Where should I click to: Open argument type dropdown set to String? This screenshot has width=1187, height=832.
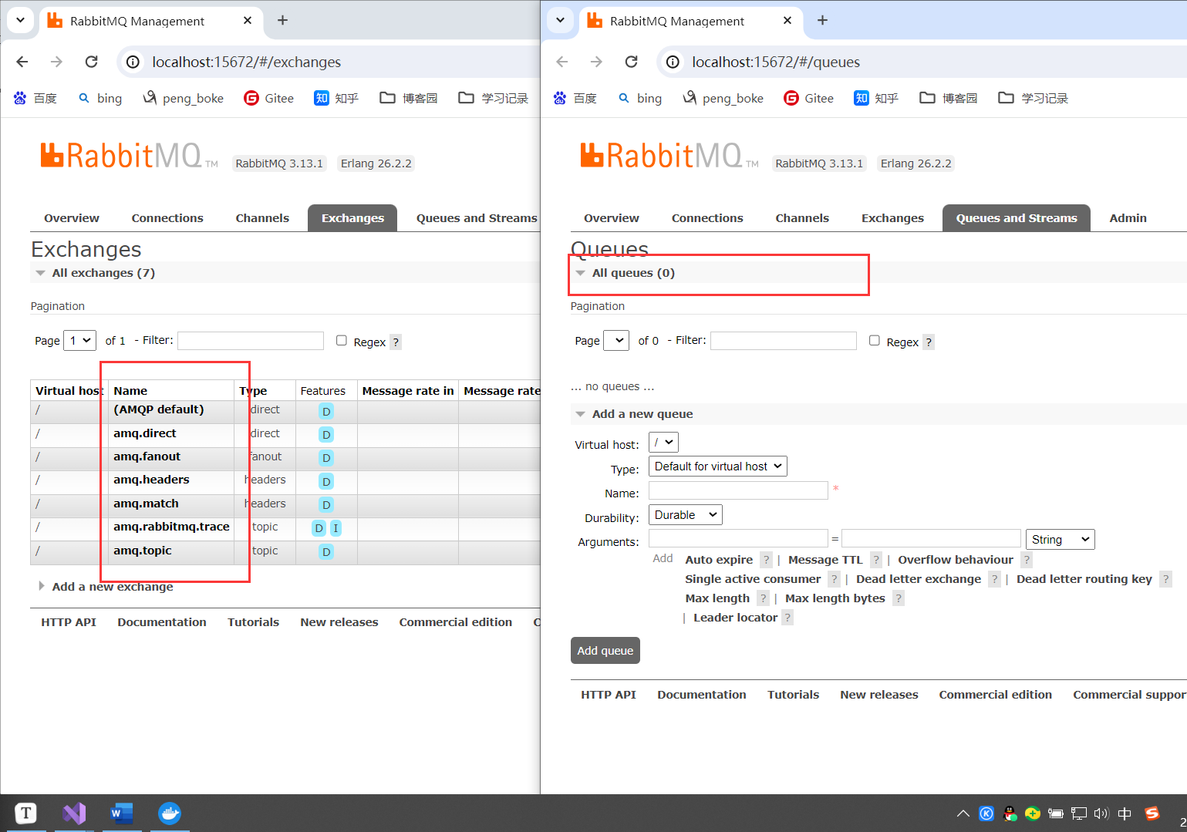tap(1061, 540)
